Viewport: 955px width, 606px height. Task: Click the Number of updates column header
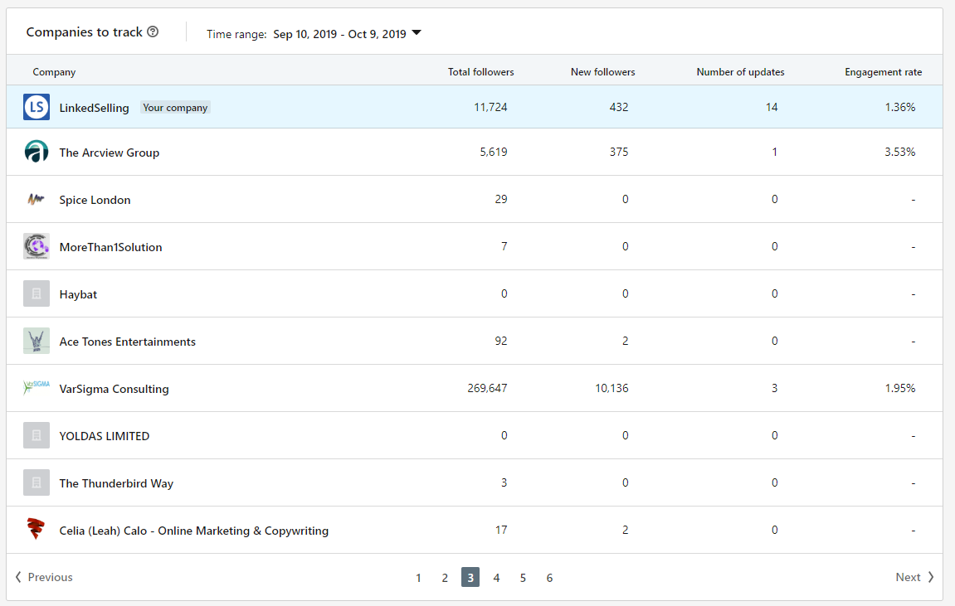(x=740, y=72)
